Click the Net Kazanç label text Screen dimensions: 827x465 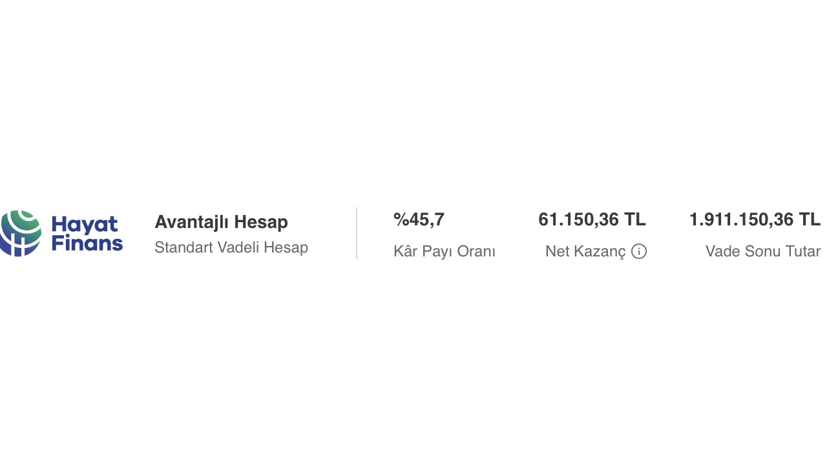coord(585,252)
